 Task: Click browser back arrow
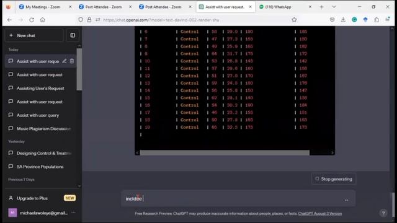[x=10, y=20]
